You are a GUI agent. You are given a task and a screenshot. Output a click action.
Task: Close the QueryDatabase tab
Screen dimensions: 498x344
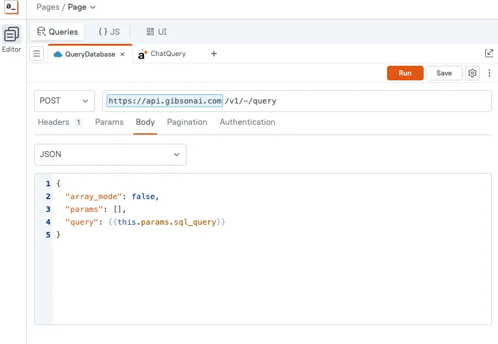pyautogui.click(x=123, y=54)
